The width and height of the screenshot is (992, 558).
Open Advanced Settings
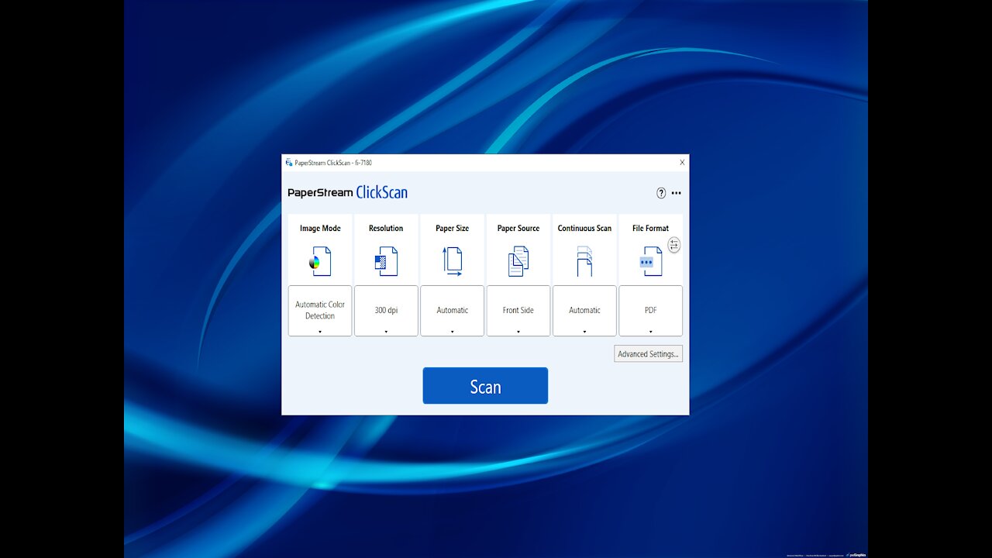pyautogui.click(x=649, y=354)
